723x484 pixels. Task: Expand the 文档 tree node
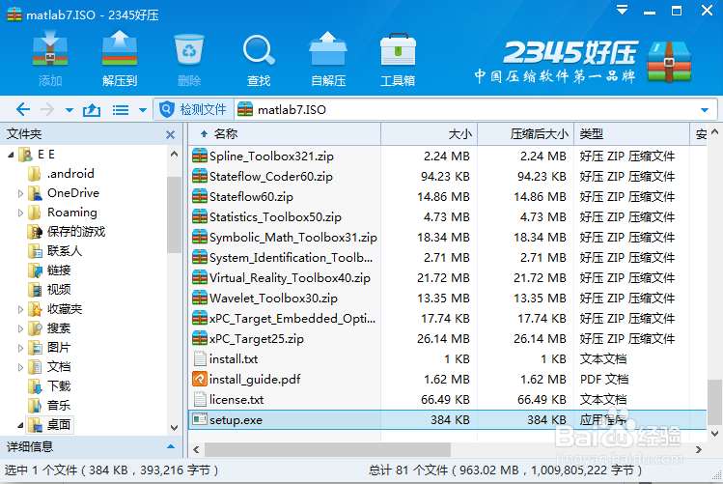[x=20, y=368]
